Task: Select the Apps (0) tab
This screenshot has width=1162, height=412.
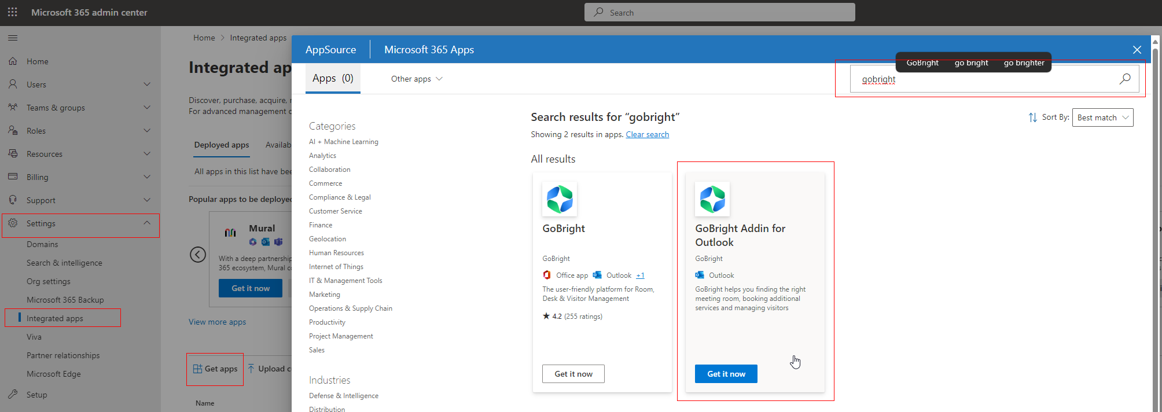Action: [333, 78]
